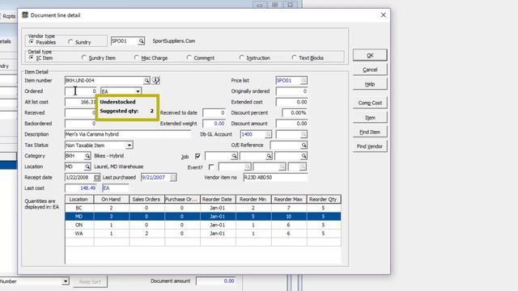
Task: Select the WA location row
Action: (x=203, y=234)
